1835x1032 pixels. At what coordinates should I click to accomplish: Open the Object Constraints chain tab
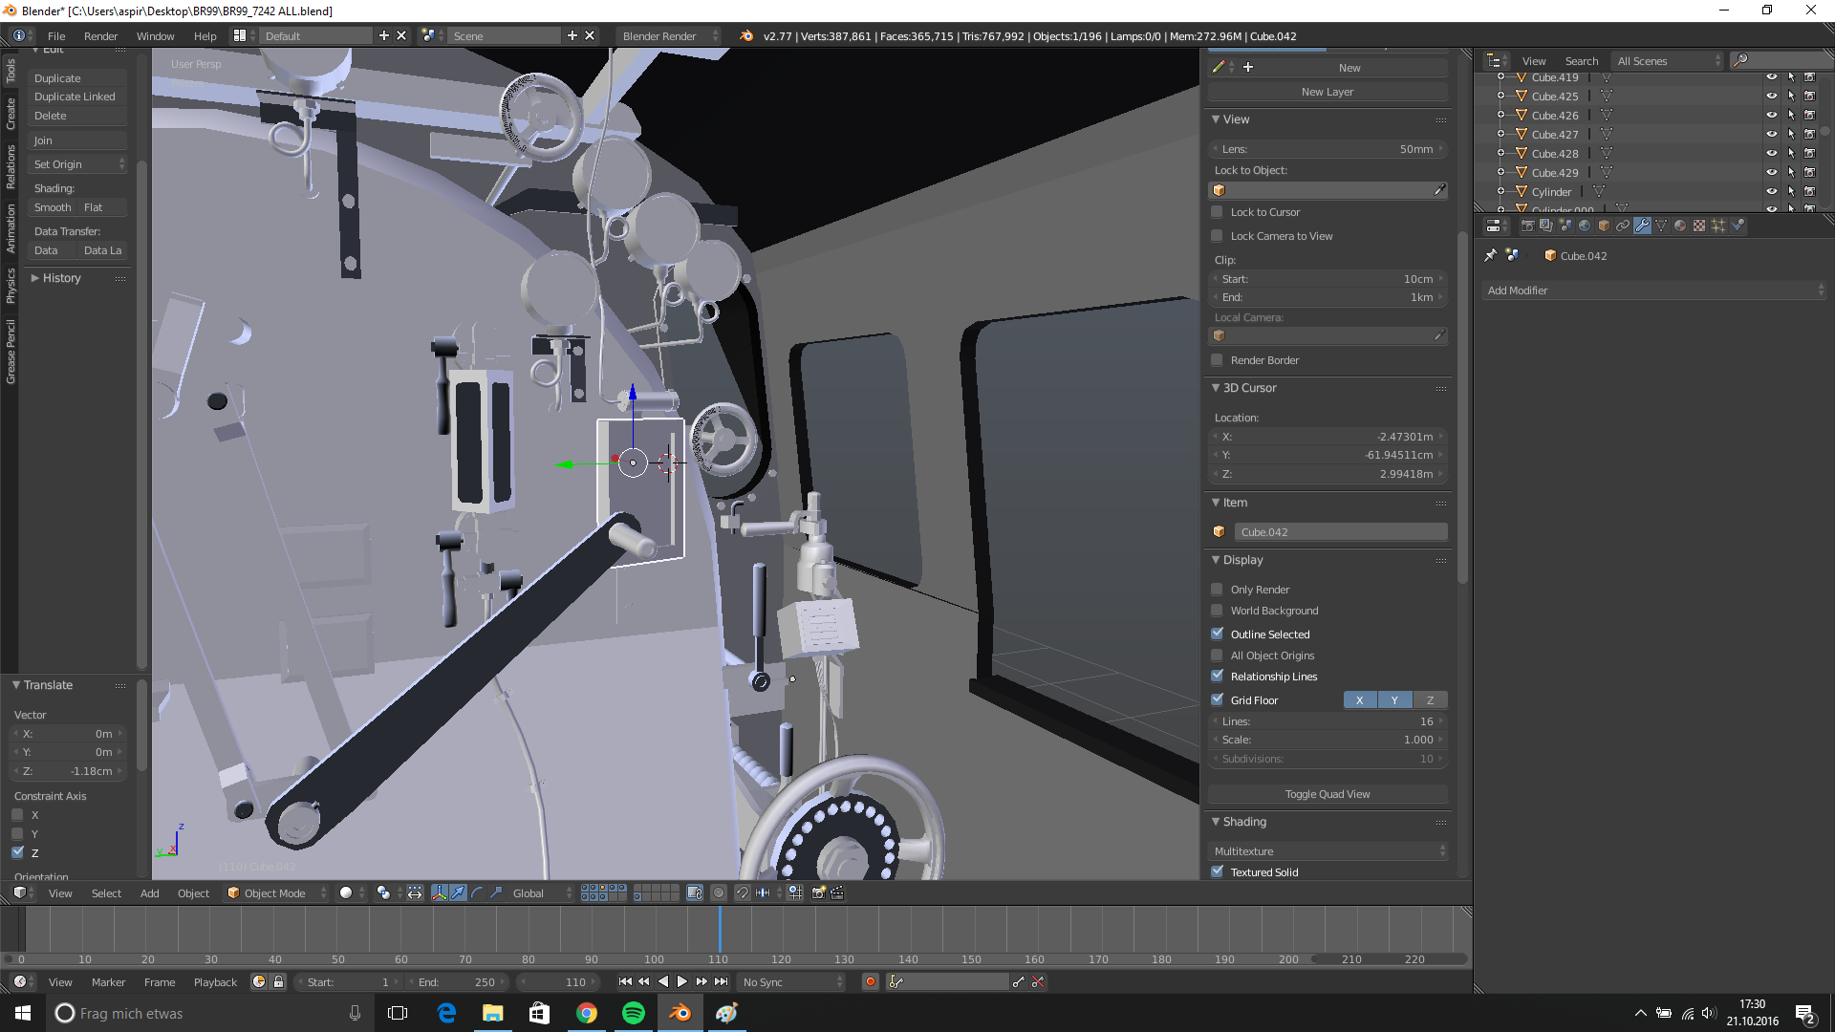1623,226
